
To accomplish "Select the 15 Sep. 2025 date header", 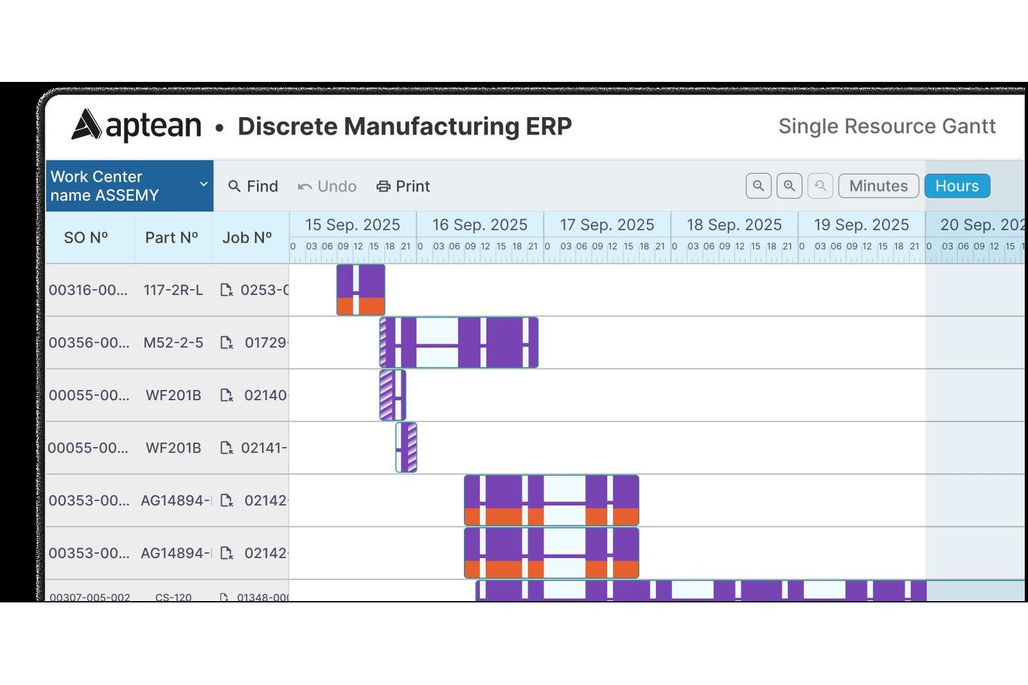I will [353, 225].
